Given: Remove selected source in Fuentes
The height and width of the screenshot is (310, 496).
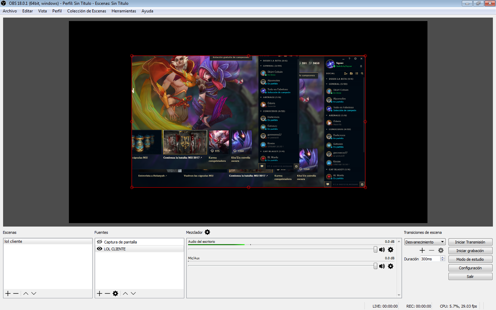Looking at the screenshot, I should click(x=107, y=293).
